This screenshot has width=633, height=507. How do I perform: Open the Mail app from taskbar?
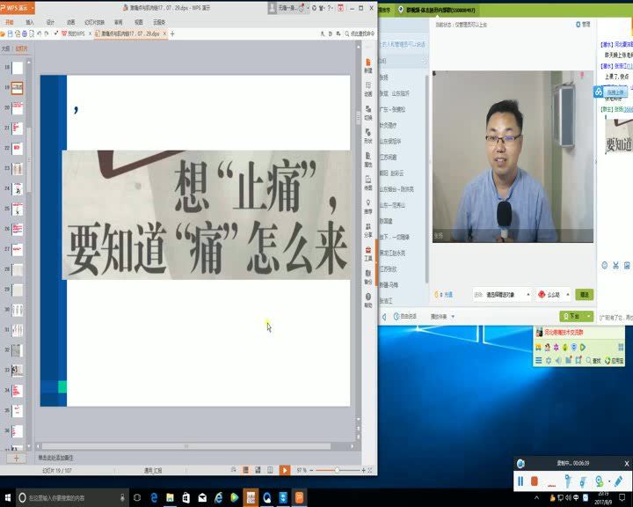(x=202, y=497)
